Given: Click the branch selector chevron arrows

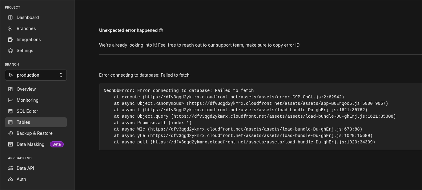Looking at the screenshot, I should 61,75.
